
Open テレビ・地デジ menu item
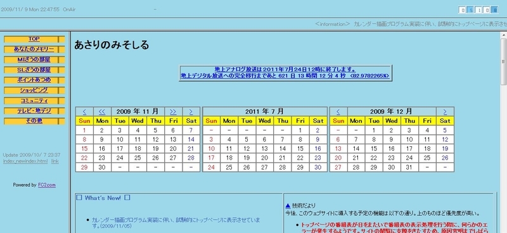click(34, 111)
